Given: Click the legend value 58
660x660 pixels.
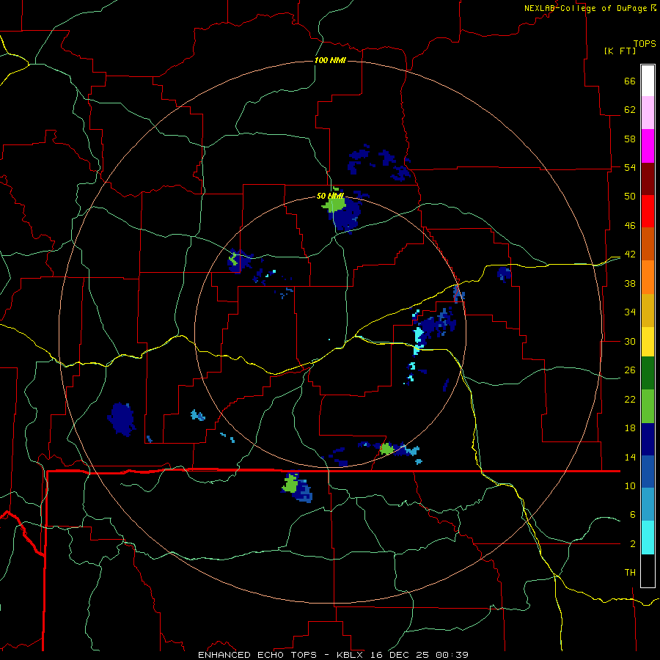Looking at the screenshot, I should (630, 139).
